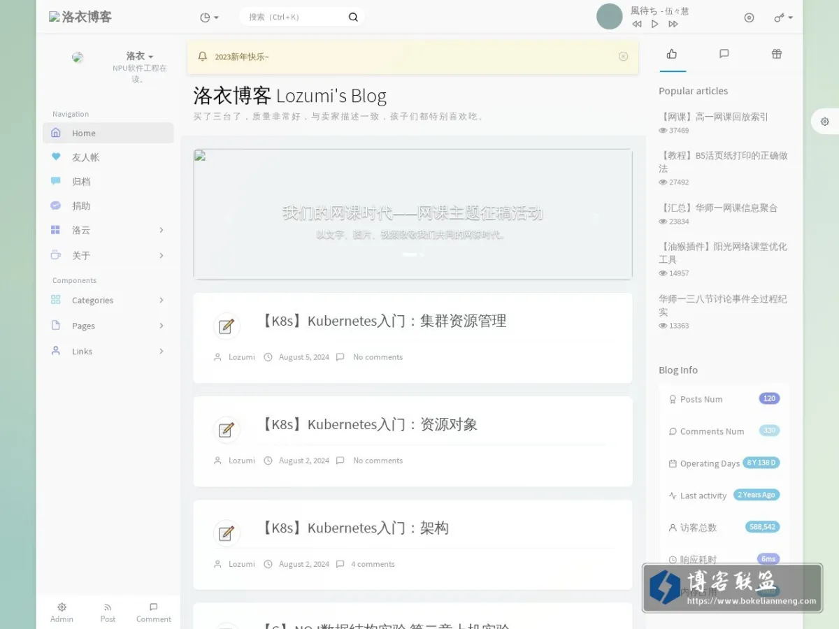Click 访客总数 badge 588,542

(762, 527)
